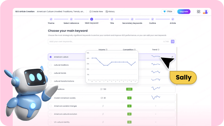Select the US cultural identity radio button

tap(51, 122)
